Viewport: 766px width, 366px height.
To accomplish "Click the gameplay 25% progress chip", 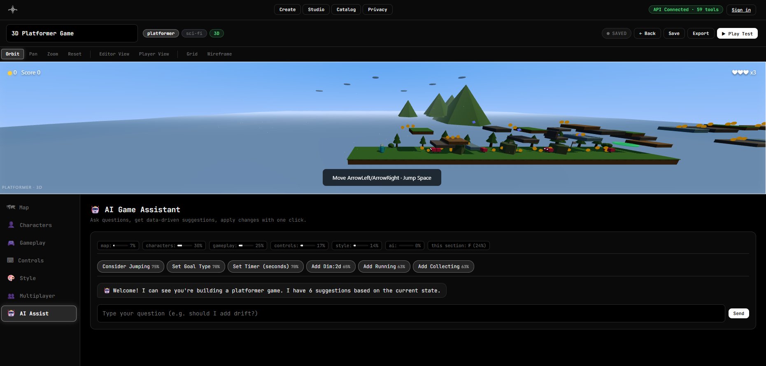I will 238,246.
